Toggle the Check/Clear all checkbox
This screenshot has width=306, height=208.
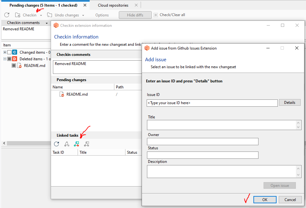pos(156,15)
